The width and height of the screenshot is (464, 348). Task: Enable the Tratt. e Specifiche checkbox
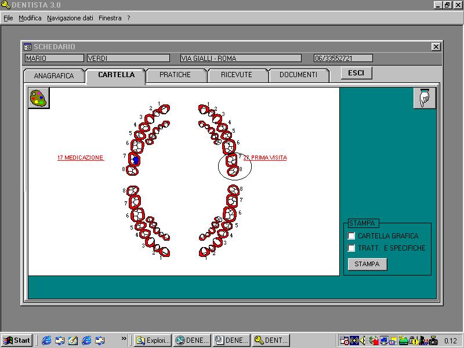tap(351, 248)
